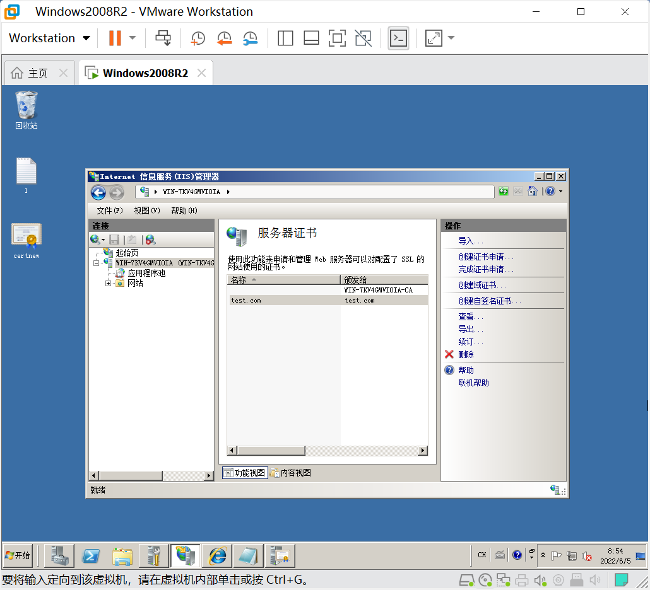Select the WIN-7KV4GMVIOIA server tree node
The height and width of the screenshot is (590, 650).
pos(165,263)
